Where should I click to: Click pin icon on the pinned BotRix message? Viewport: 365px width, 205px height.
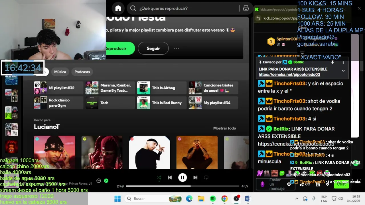pos(332,62)
